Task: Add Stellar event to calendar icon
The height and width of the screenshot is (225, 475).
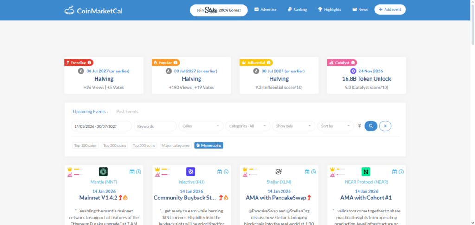Action: pos(307,172)
